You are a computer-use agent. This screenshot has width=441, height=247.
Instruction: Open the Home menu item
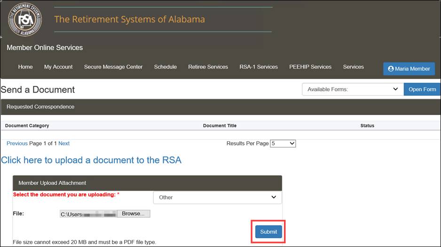(x=25, y=67)
